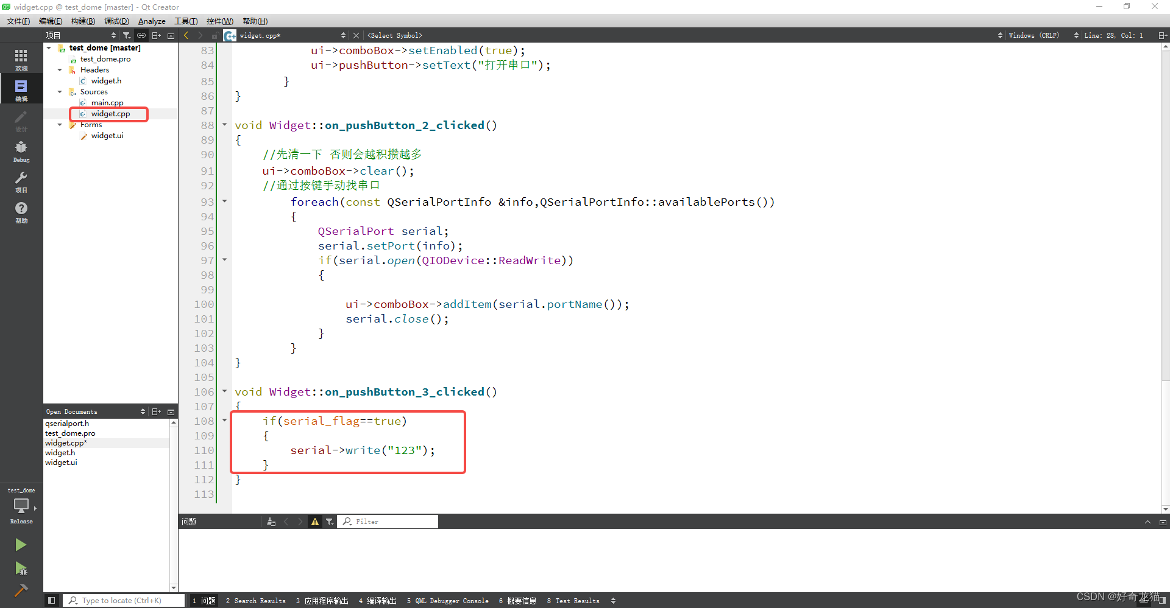Collapse the test_dome [master] project node
1170x608 pixels.
[x=49, y=47]
